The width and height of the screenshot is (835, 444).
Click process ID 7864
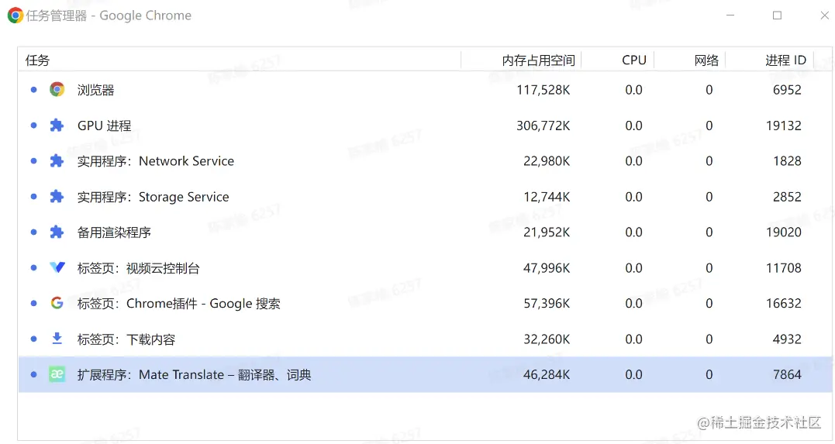click(787, 375)
